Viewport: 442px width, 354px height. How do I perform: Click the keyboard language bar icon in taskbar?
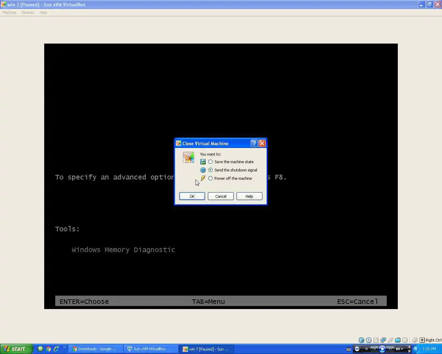click(349, 349)
